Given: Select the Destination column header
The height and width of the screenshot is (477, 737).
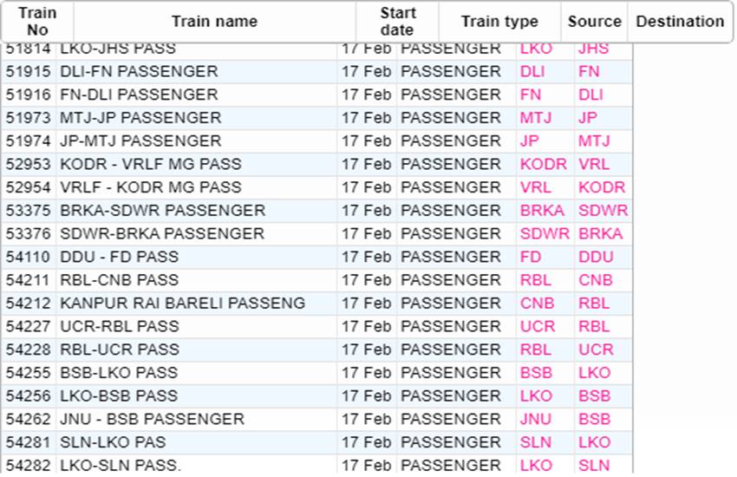Looking at the screenshot, I should [680, 22].
